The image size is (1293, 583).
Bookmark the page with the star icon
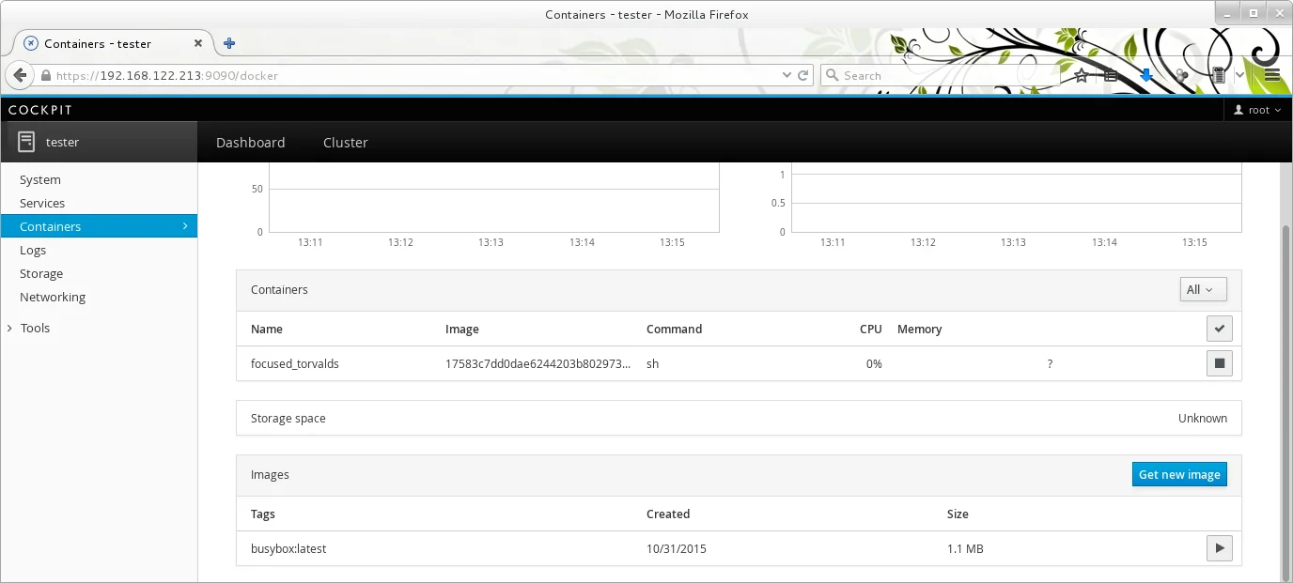tap(1079, 74)
